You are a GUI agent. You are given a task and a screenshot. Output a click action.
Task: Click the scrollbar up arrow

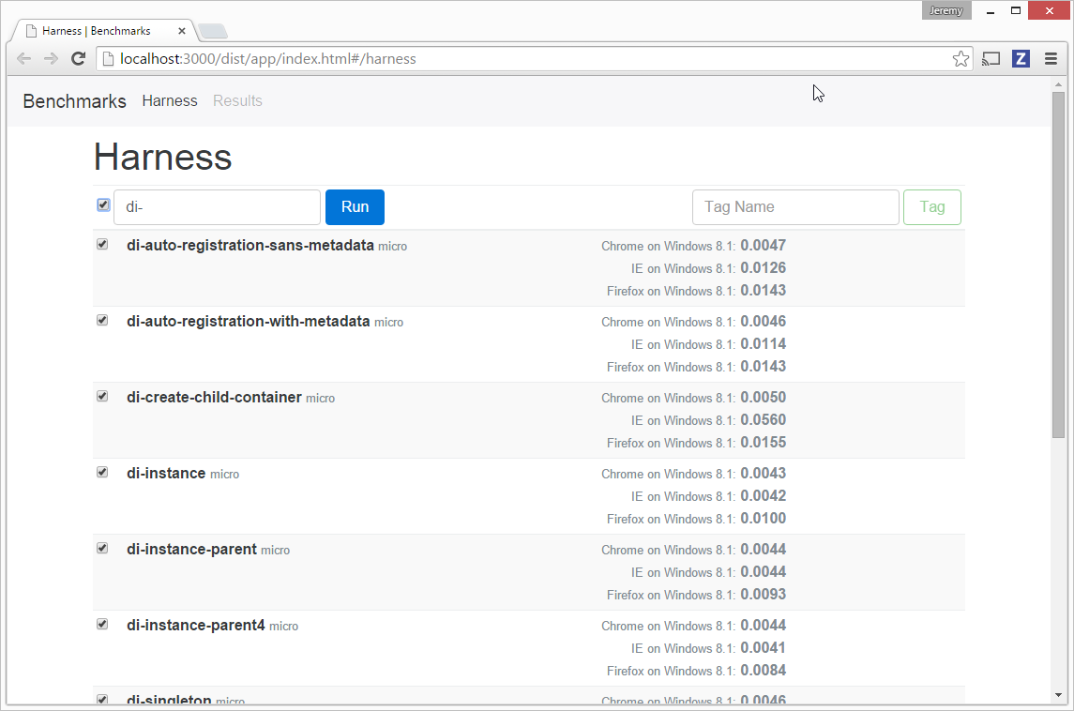(1058, 85)
